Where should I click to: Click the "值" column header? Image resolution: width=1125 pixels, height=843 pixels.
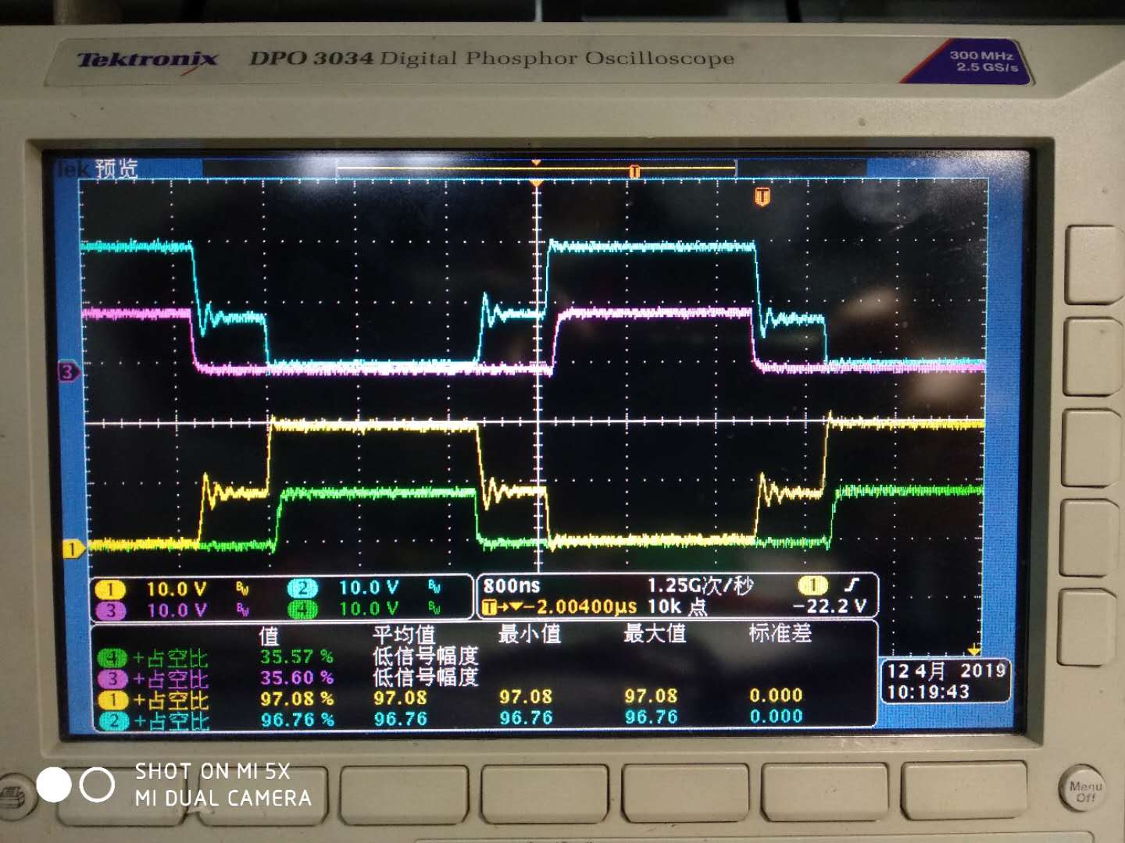[269, 636]
